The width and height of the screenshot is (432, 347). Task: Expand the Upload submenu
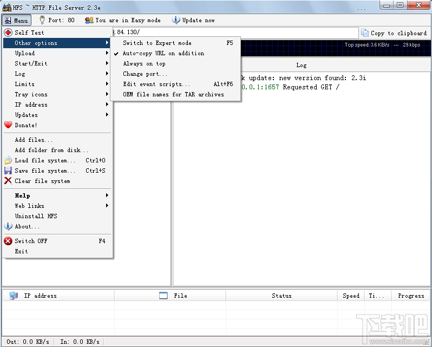tap(58, 53)
